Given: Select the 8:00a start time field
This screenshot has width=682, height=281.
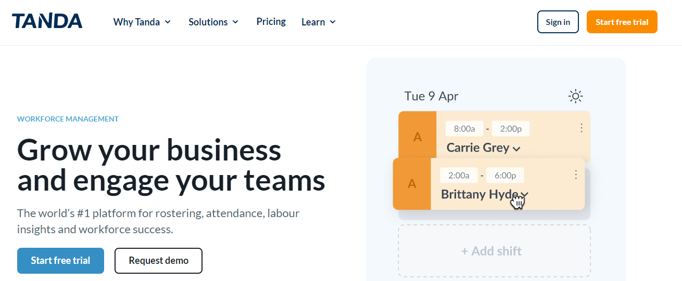Looking at the screenshot, I should click(x=464, y=129).
